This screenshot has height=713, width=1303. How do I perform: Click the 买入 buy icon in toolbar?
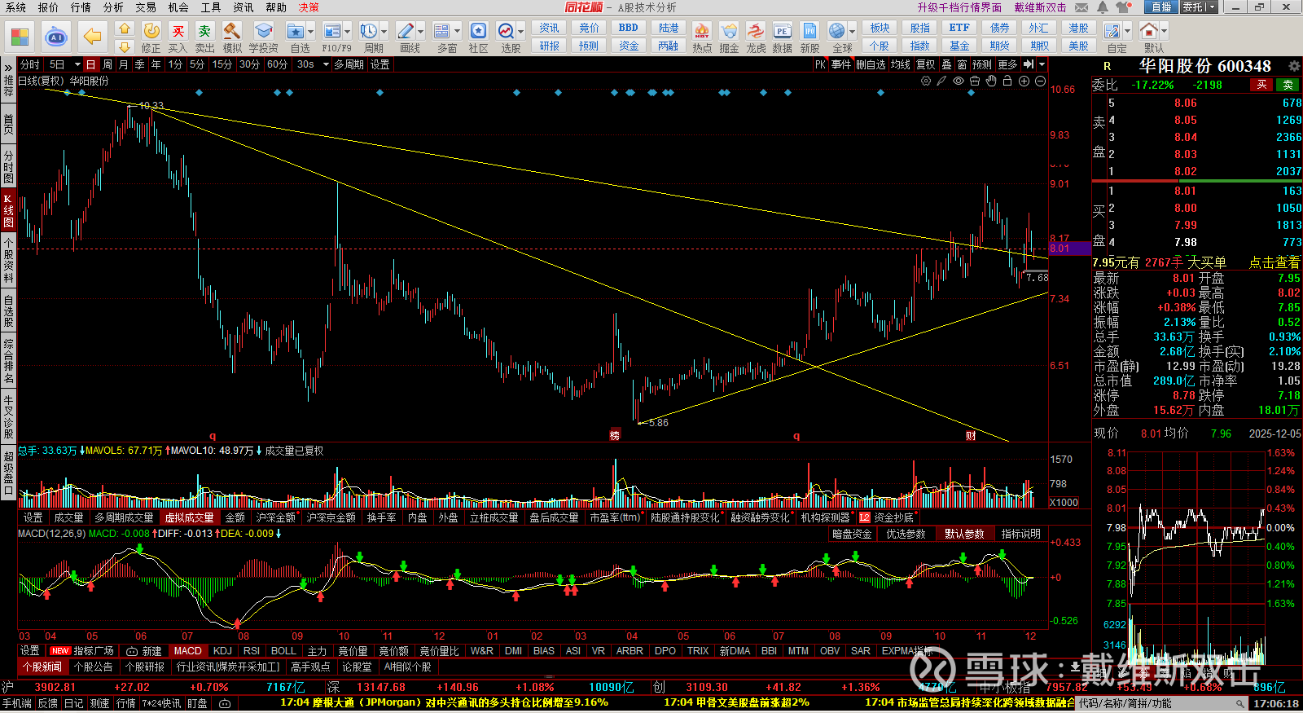coord(178,31)
